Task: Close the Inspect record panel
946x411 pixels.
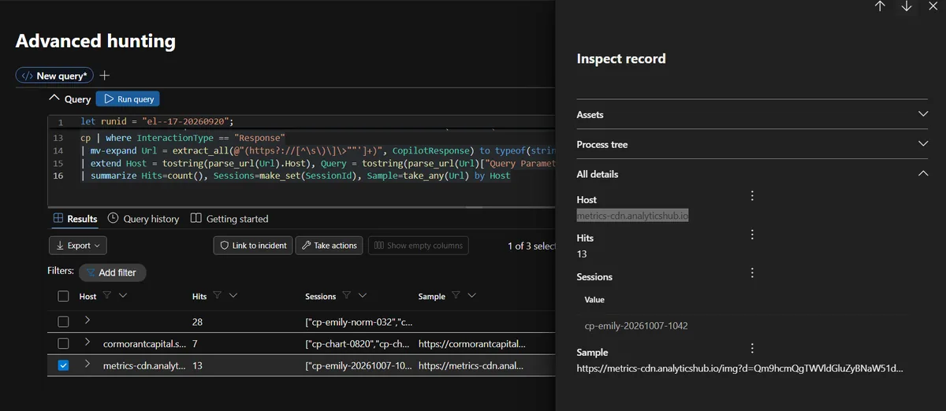Action: (x=933, y=6)
